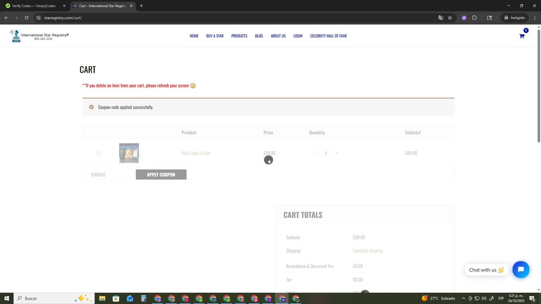This screenshot has height=304, width=541.
Task: Close the Verify Codes SimplyCodes tab
Action: point(64,6)
